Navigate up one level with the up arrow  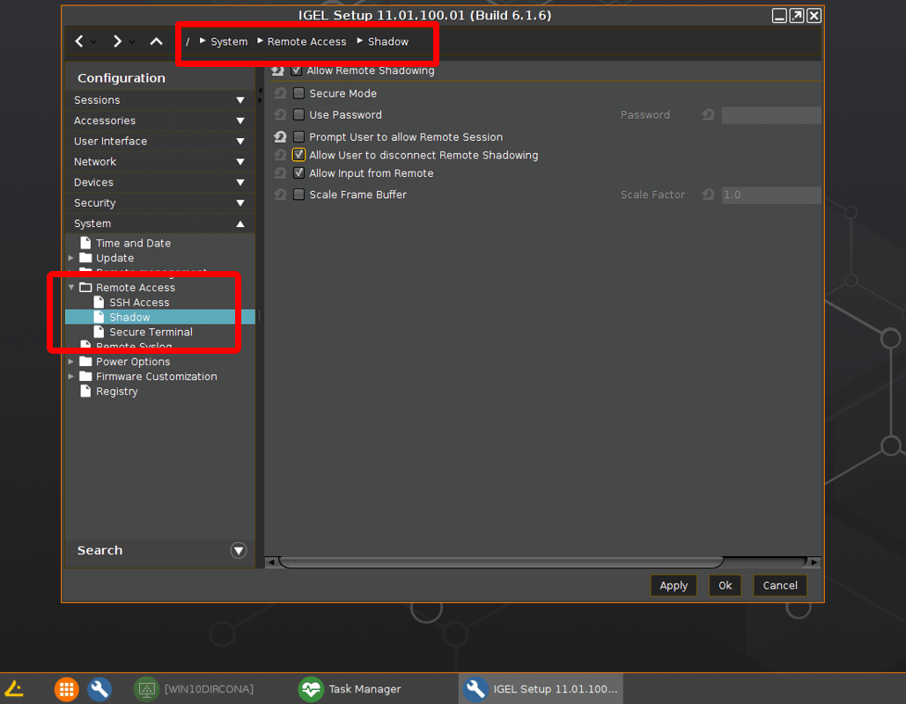click(156, 41)
